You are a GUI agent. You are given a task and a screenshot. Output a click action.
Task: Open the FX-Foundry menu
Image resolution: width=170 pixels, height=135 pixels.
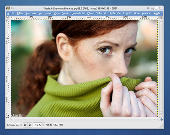tap(102, 13)
